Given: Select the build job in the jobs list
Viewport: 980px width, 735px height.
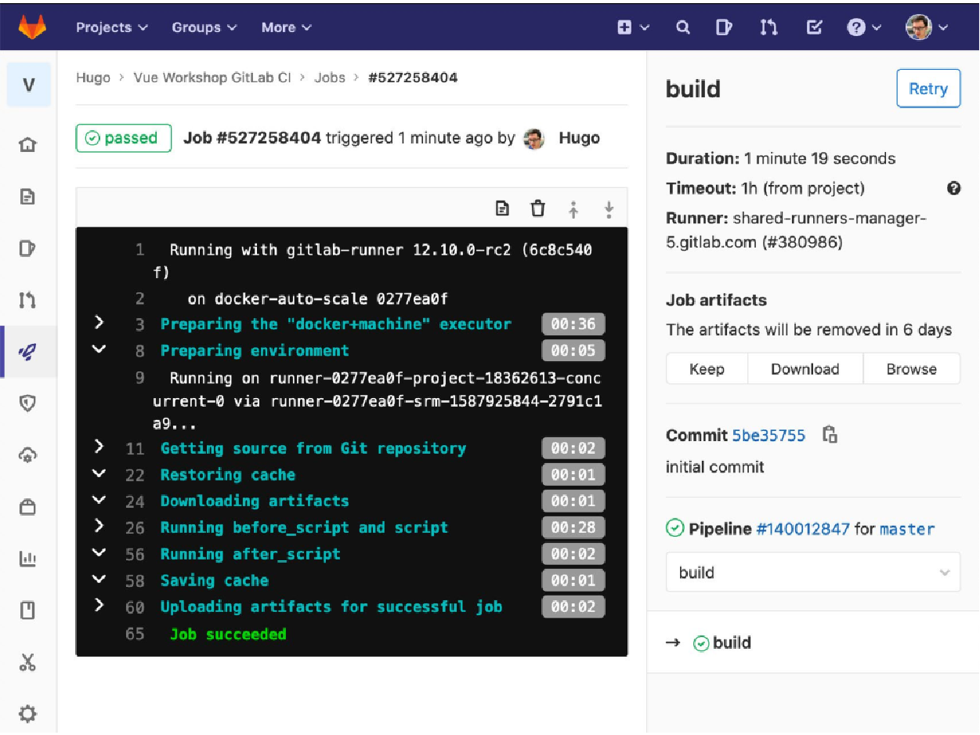Looking at the screenshot, I should click(732, 643).
